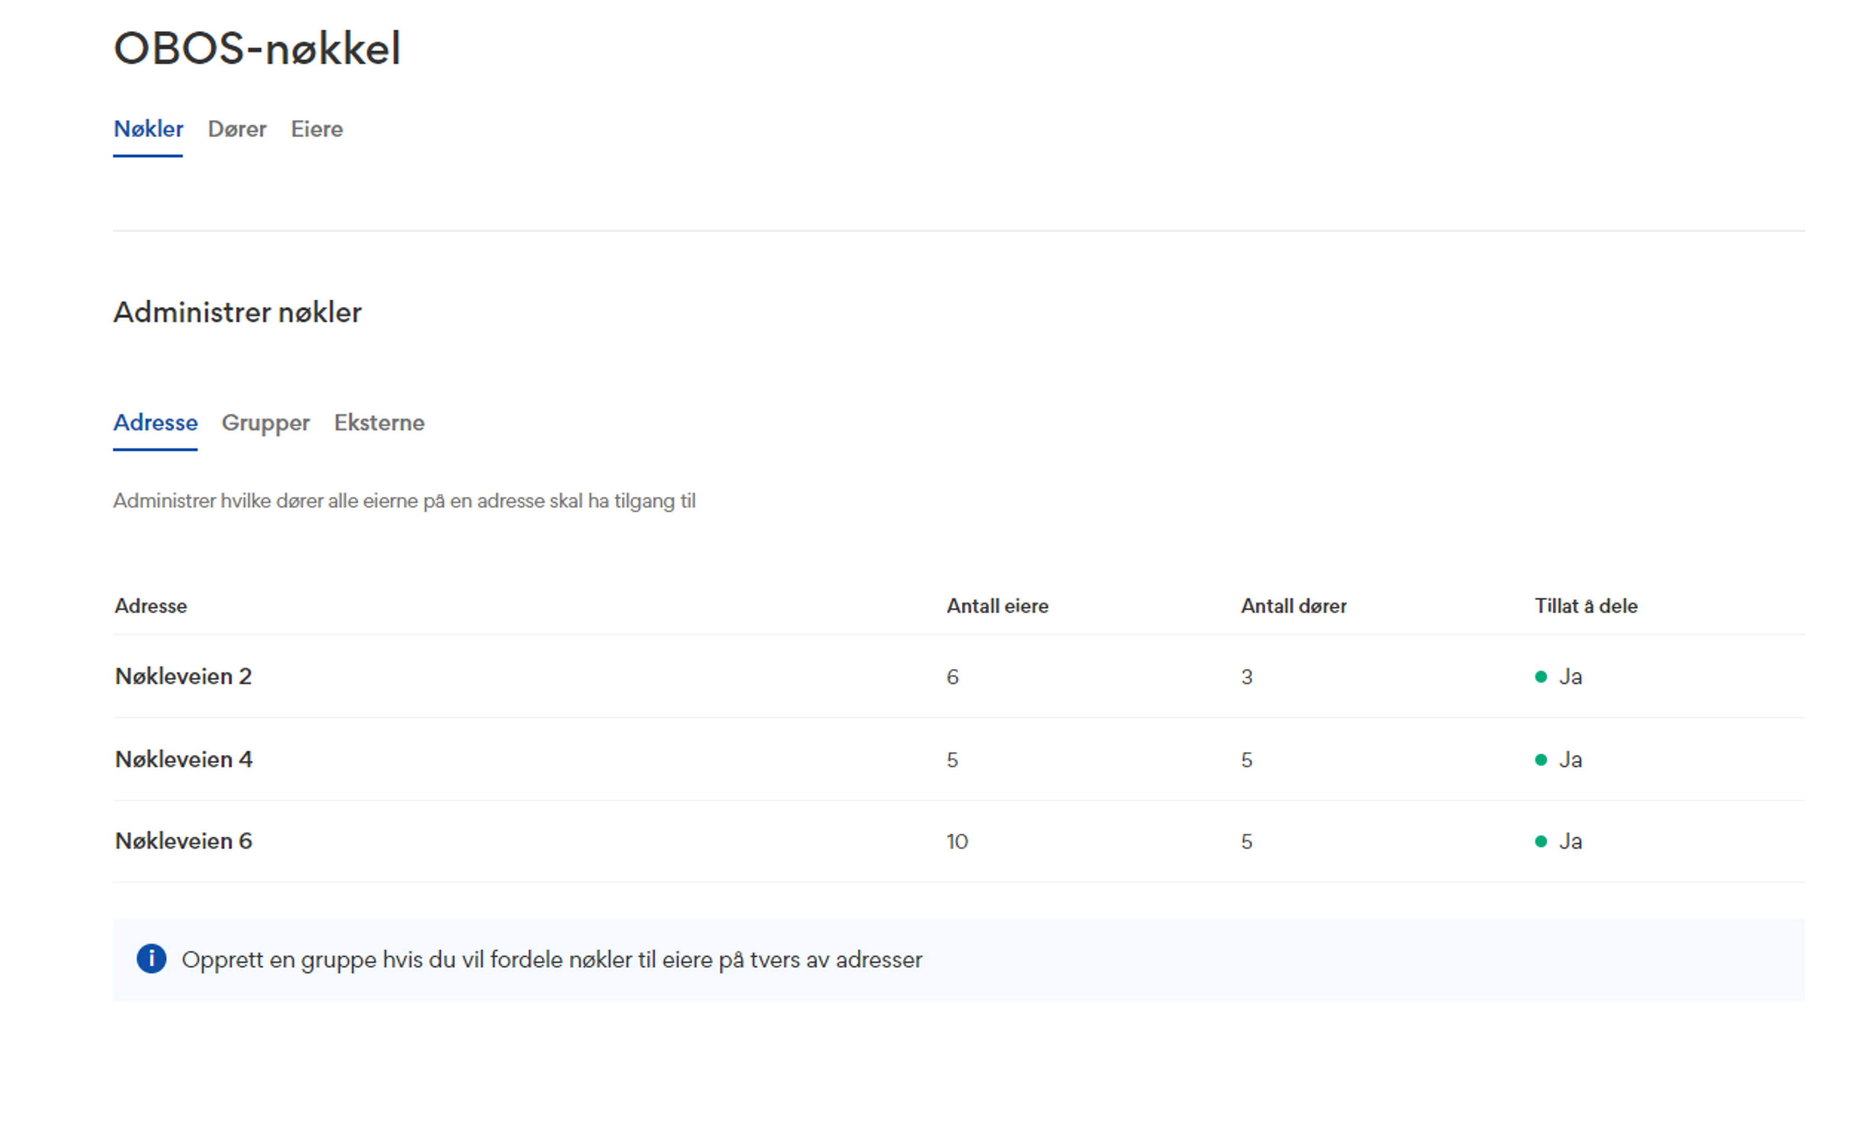Click green status dot for Nøkleveien 4
The height and width of the screenshot is (1123, 1860).
pos(1541,759)
